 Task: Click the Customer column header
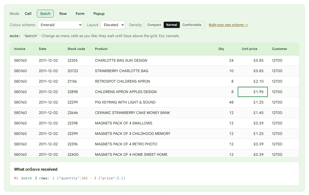(x=283, y=49)
